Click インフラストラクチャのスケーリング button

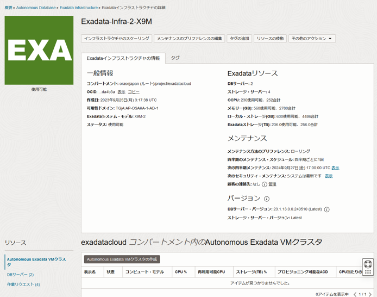point(116,39)
